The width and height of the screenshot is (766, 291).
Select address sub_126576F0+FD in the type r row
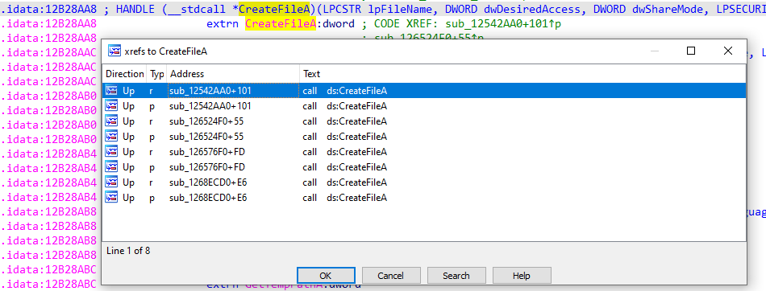click(207, 152)
